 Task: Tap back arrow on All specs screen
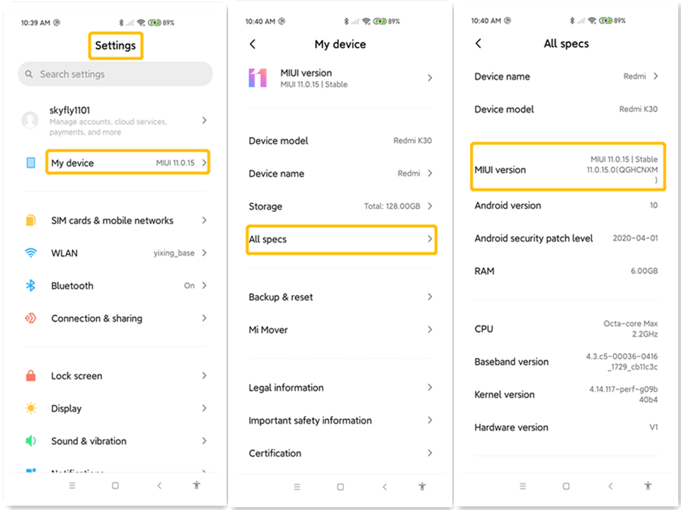[478, 44]
